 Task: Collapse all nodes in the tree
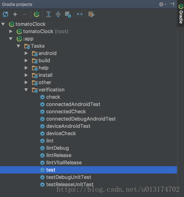[x=58, y=14]
